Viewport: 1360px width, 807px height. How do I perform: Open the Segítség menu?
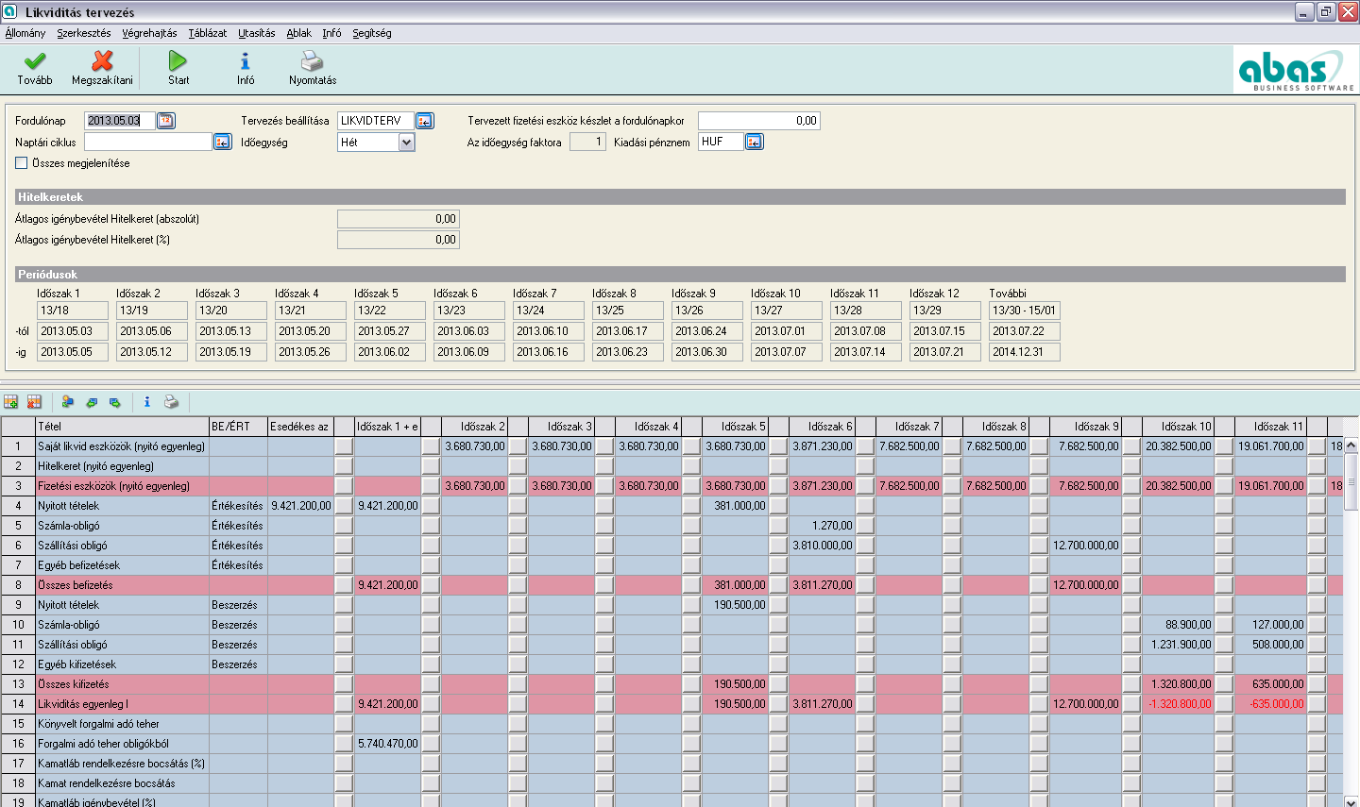click(372, 33)
